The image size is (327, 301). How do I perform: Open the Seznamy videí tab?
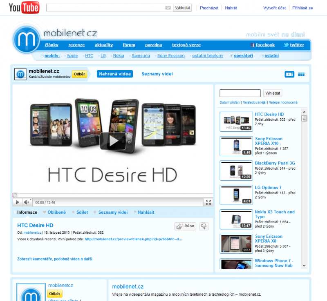pyautogui.click(x=157, y=74)
